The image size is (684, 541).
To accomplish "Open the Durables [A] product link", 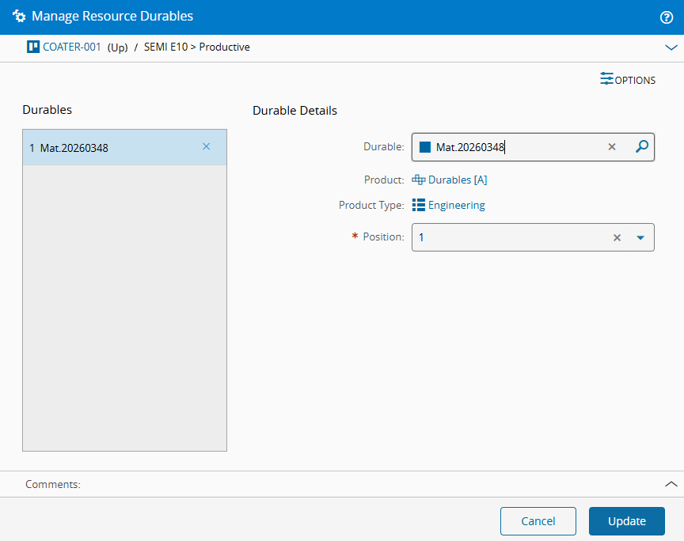I will (458, 180).
